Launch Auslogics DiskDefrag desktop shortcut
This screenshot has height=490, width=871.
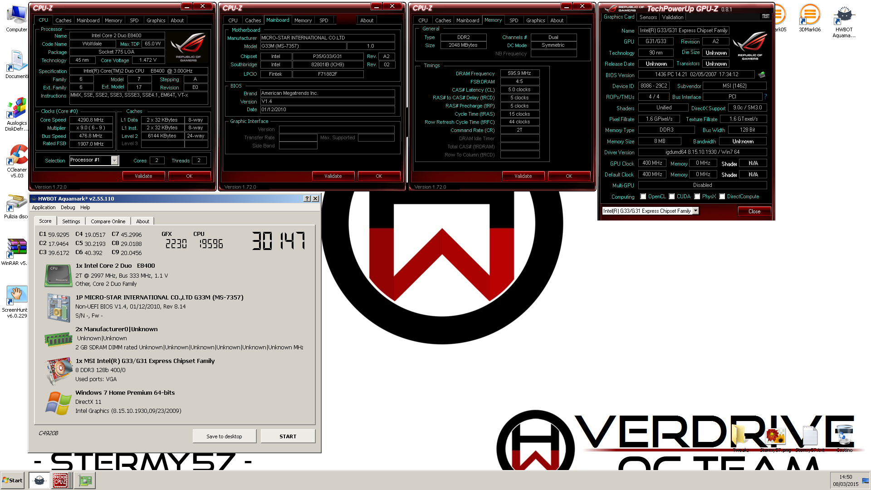click(x=17, y=114)
